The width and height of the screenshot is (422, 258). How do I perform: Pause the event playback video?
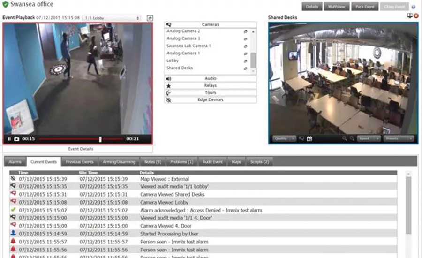point(9,139)
